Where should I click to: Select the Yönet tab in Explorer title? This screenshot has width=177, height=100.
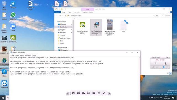pos(88,9)
